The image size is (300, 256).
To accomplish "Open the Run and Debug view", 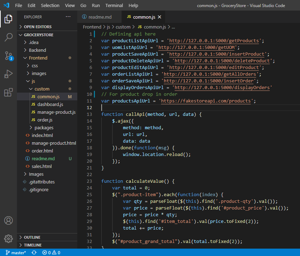I will (8, 74).
